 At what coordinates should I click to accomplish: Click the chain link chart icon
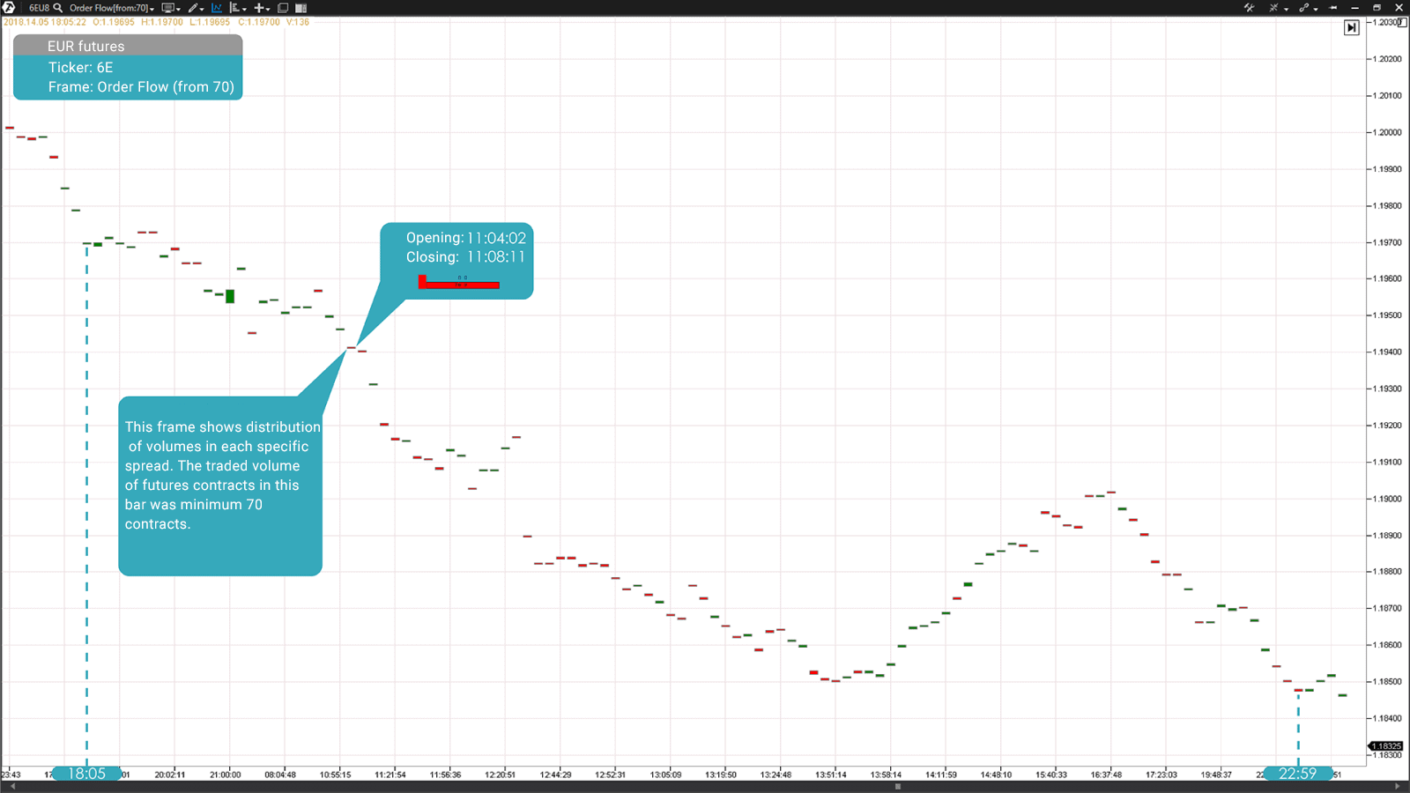point(1305,8)
